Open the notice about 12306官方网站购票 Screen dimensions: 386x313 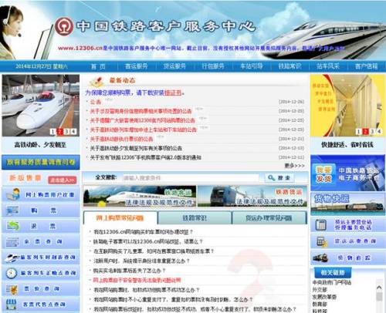tap(142, 120)
